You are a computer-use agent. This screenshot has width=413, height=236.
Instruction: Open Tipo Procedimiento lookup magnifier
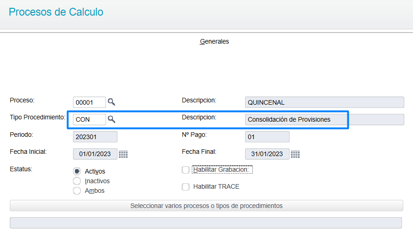pyautogui.click(x=112, y=119)
